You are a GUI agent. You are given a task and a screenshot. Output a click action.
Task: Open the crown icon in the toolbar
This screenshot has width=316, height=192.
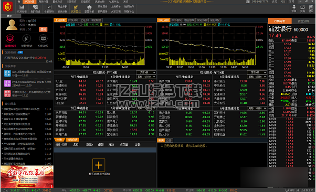click(x=89, y=7)
